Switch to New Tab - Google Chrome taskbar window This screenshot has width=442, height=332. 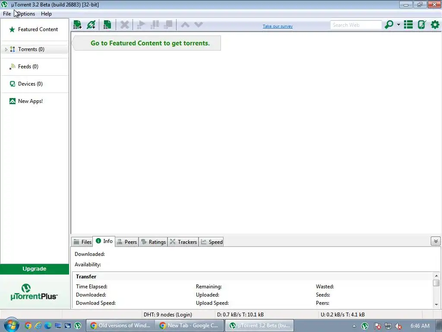(190, 326)
